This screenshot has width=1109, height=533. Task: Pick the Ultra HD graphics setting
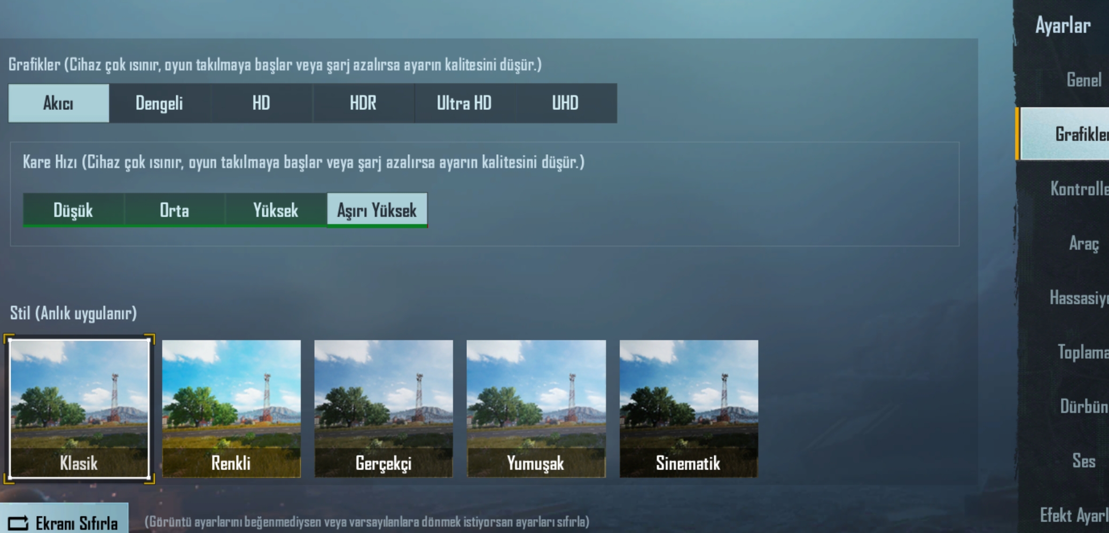(464, 103)
